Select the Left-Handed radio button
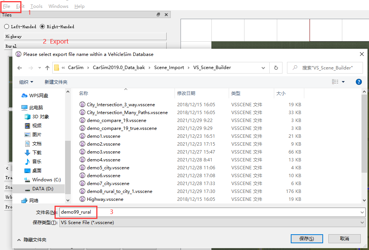 7,27
